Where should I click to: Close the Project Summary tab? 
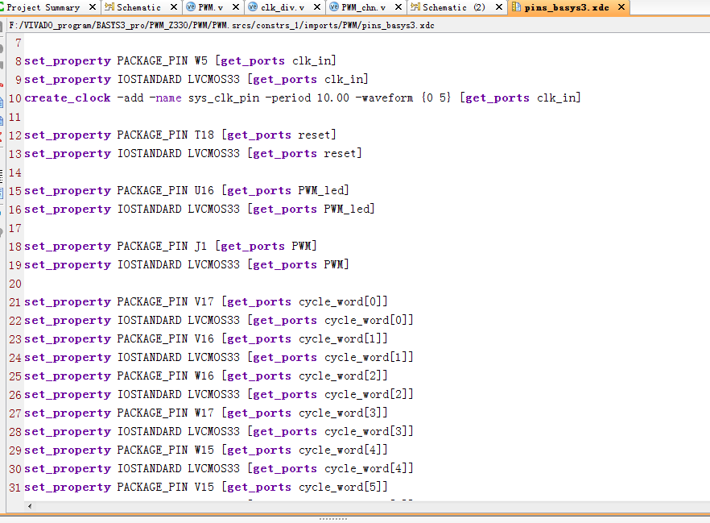pos(92,7)
